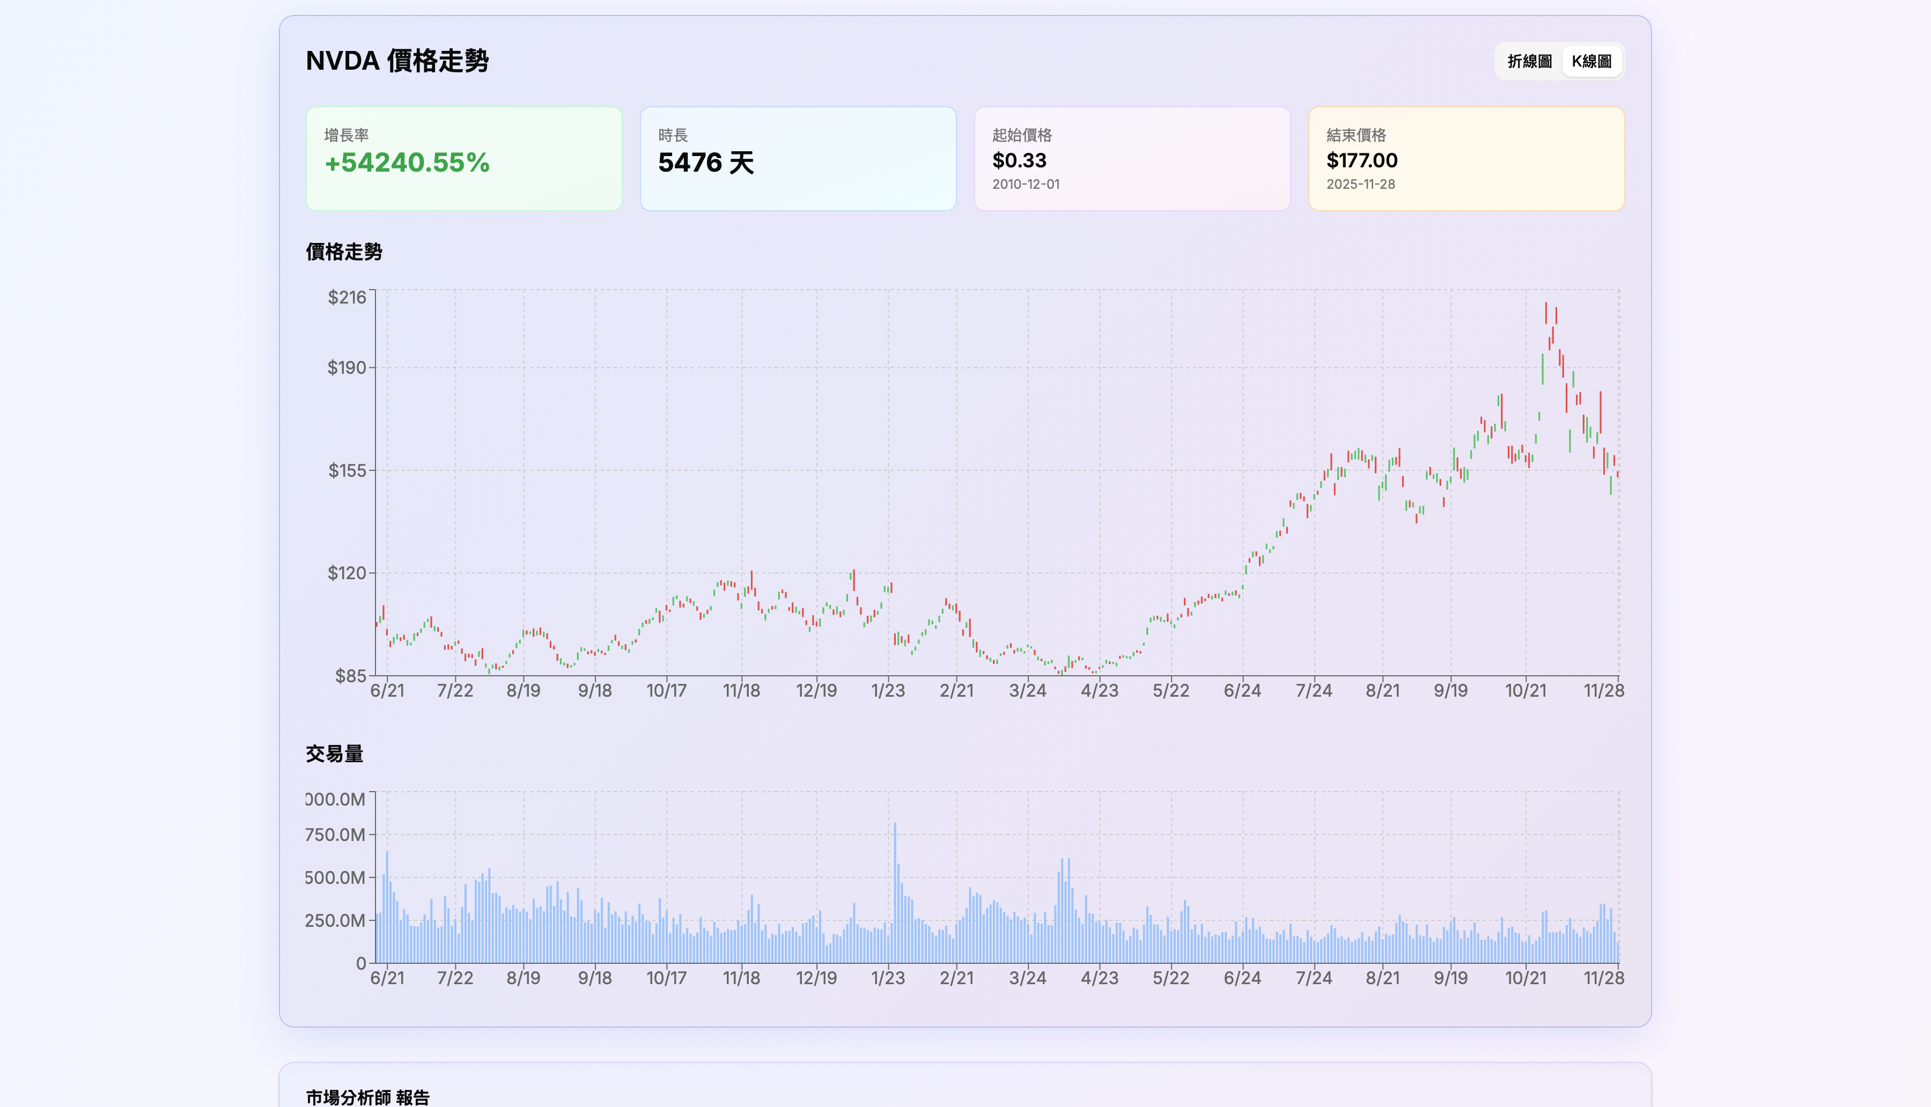Click the 起始價格 label
This screenshot has width=1931, height=1107.
click(x=1022, y=135)
